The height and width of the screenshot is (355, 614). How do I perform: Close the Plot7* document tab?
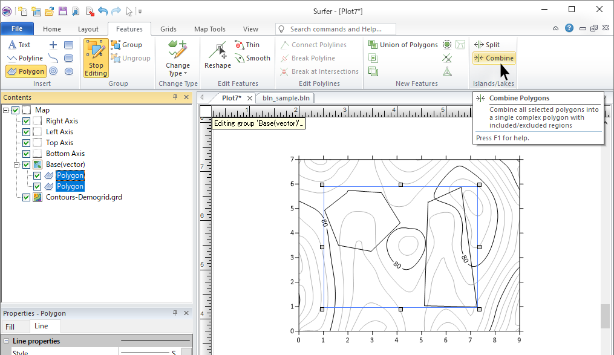point(249,98)
